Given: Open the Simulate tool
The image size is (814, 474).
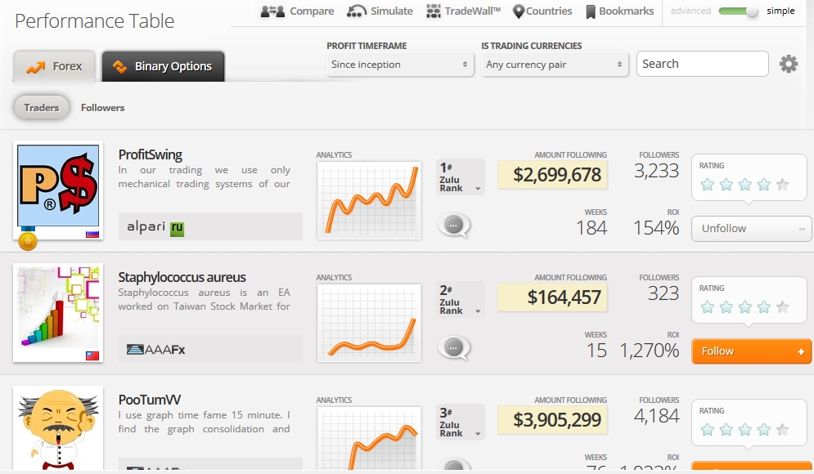Looking at the screenshot, I should coord(380,11).
